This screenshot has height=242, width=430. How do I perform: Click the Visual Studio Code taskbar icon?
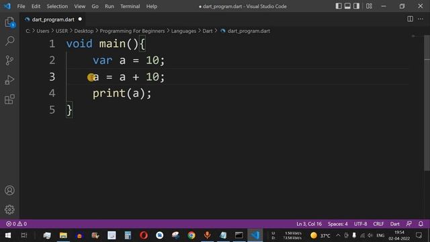(255, 235)
